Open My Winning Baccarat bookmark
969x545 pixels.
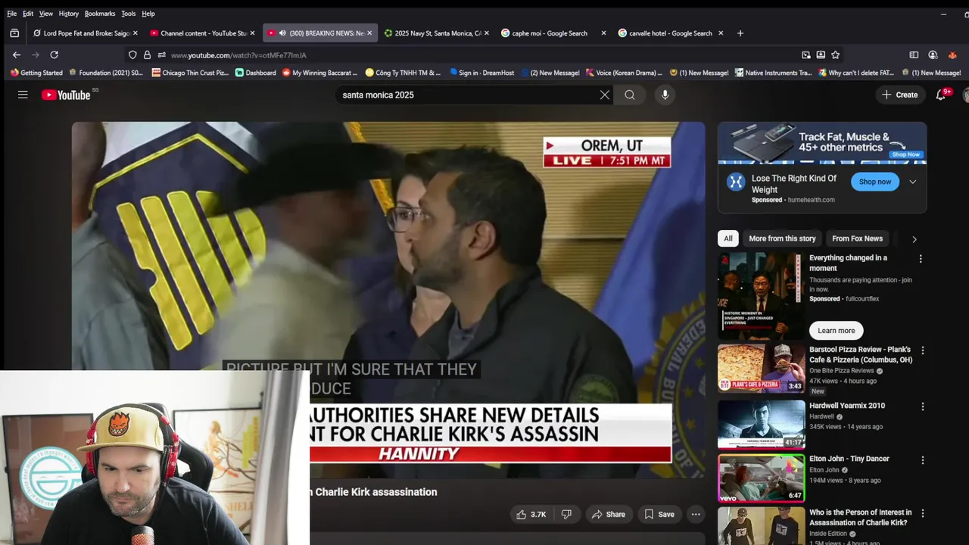(319, 73)
